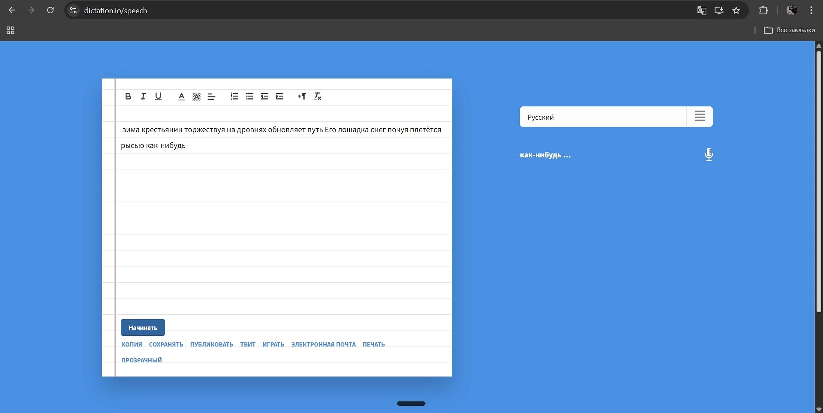This screenshot has height=413, width=823.
Task: Select the СОХРАНЯТЬ option
Action: pyautogui.click(x=166, y=344)
